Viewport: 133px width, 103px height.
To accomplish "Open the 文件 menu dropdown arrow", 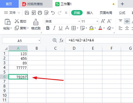I will click(x=19, y=13).
